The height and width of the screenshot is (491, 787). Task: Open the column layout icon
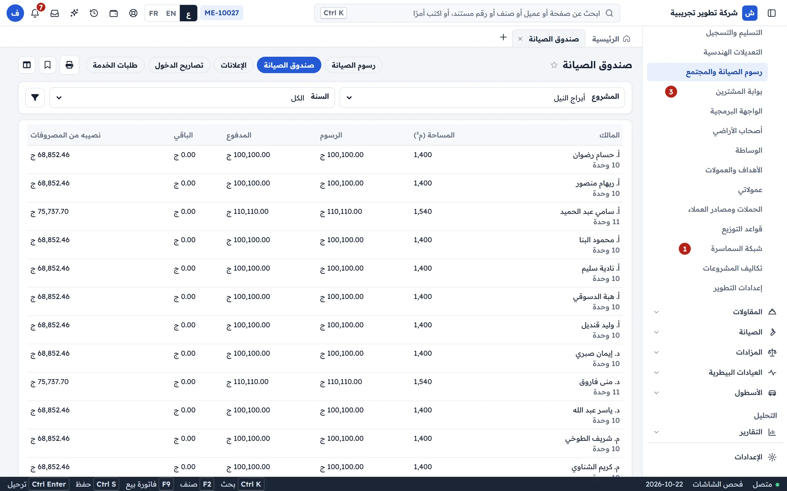(27, 65)
